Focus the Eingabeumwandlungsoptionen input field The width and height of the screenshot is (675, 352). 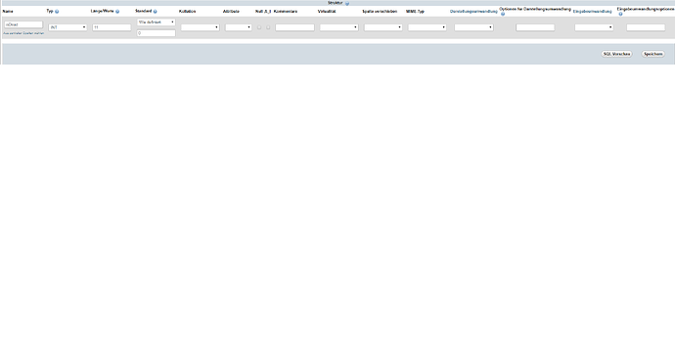pos(646,27)
